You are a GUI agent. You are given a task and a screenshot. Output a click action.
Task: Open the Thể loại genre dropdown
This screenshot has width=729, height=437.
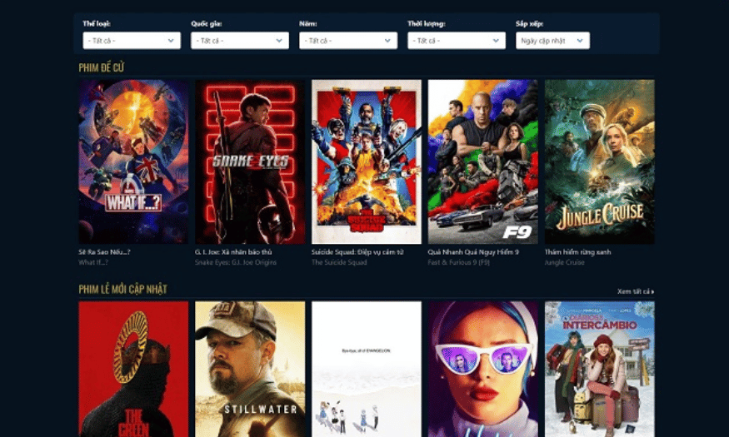tap(132, 41)
